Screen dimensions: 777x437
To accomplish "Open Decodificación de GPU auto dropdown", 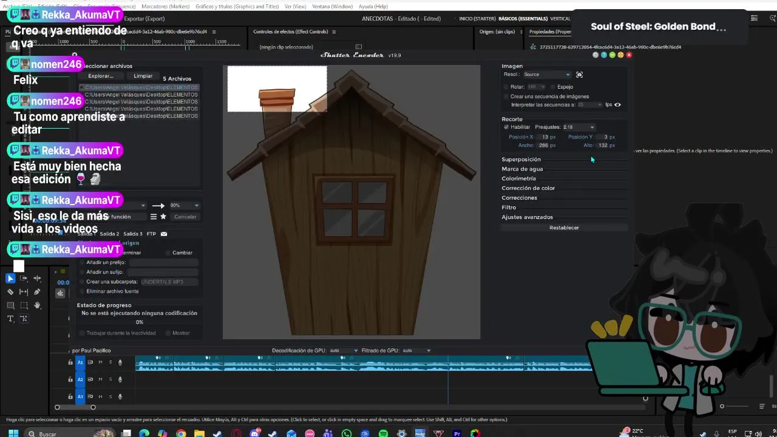I will pyautogui.click(x=343, y=350).
